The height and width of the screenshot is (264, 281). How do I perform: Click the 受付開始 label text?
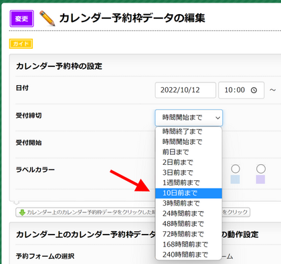(x=29, y=143)
